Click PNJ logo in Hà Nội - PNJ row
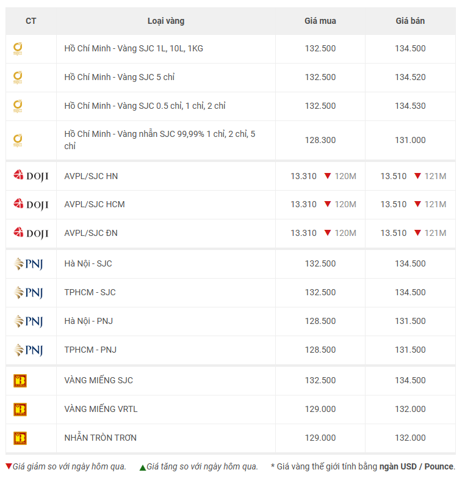The width and height of the screenshot is (465, 478). click(29, 321)
